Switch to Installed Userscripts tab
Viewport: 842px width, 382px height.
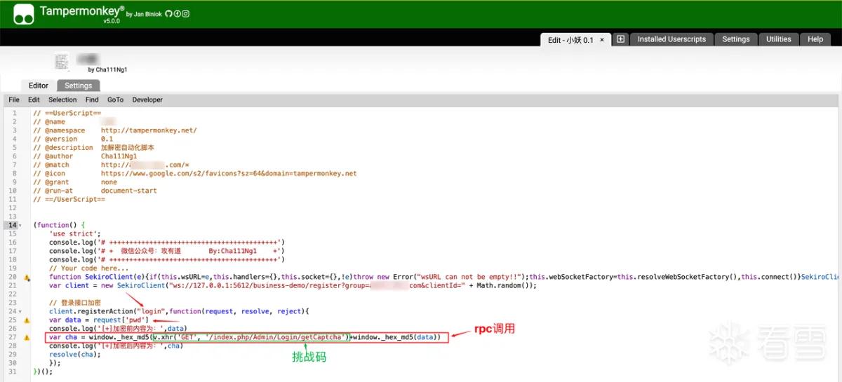671,39
